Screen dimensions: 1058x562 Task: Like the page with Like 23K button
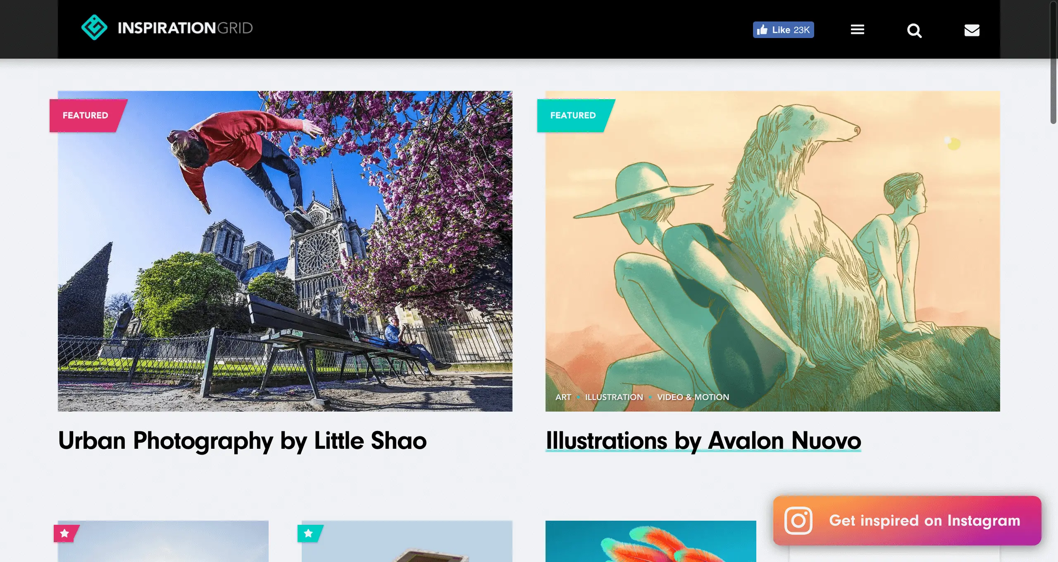coord(784,30)
